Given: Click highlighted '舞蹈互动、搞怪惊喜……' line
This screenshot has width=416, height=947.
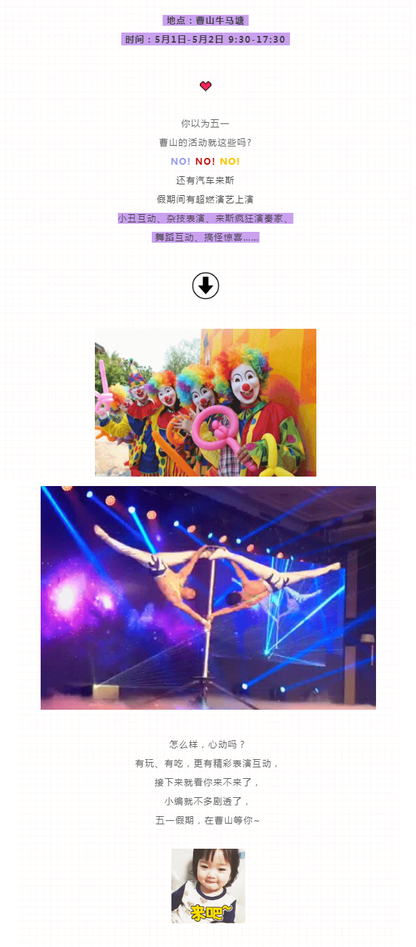Looking at the screenshot, I should (x=205, y=237).
